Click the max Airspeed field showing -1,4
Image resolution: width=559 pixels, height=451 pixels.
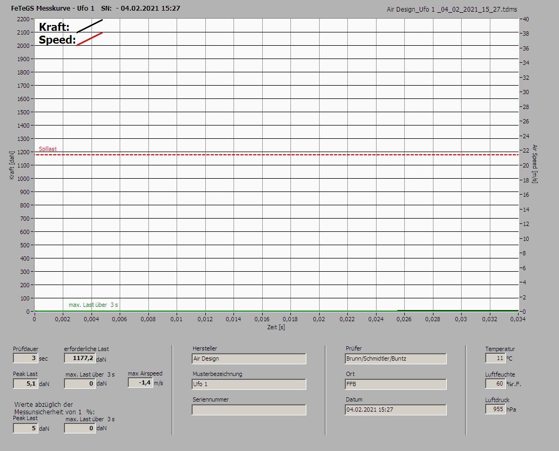click(140, 382)
